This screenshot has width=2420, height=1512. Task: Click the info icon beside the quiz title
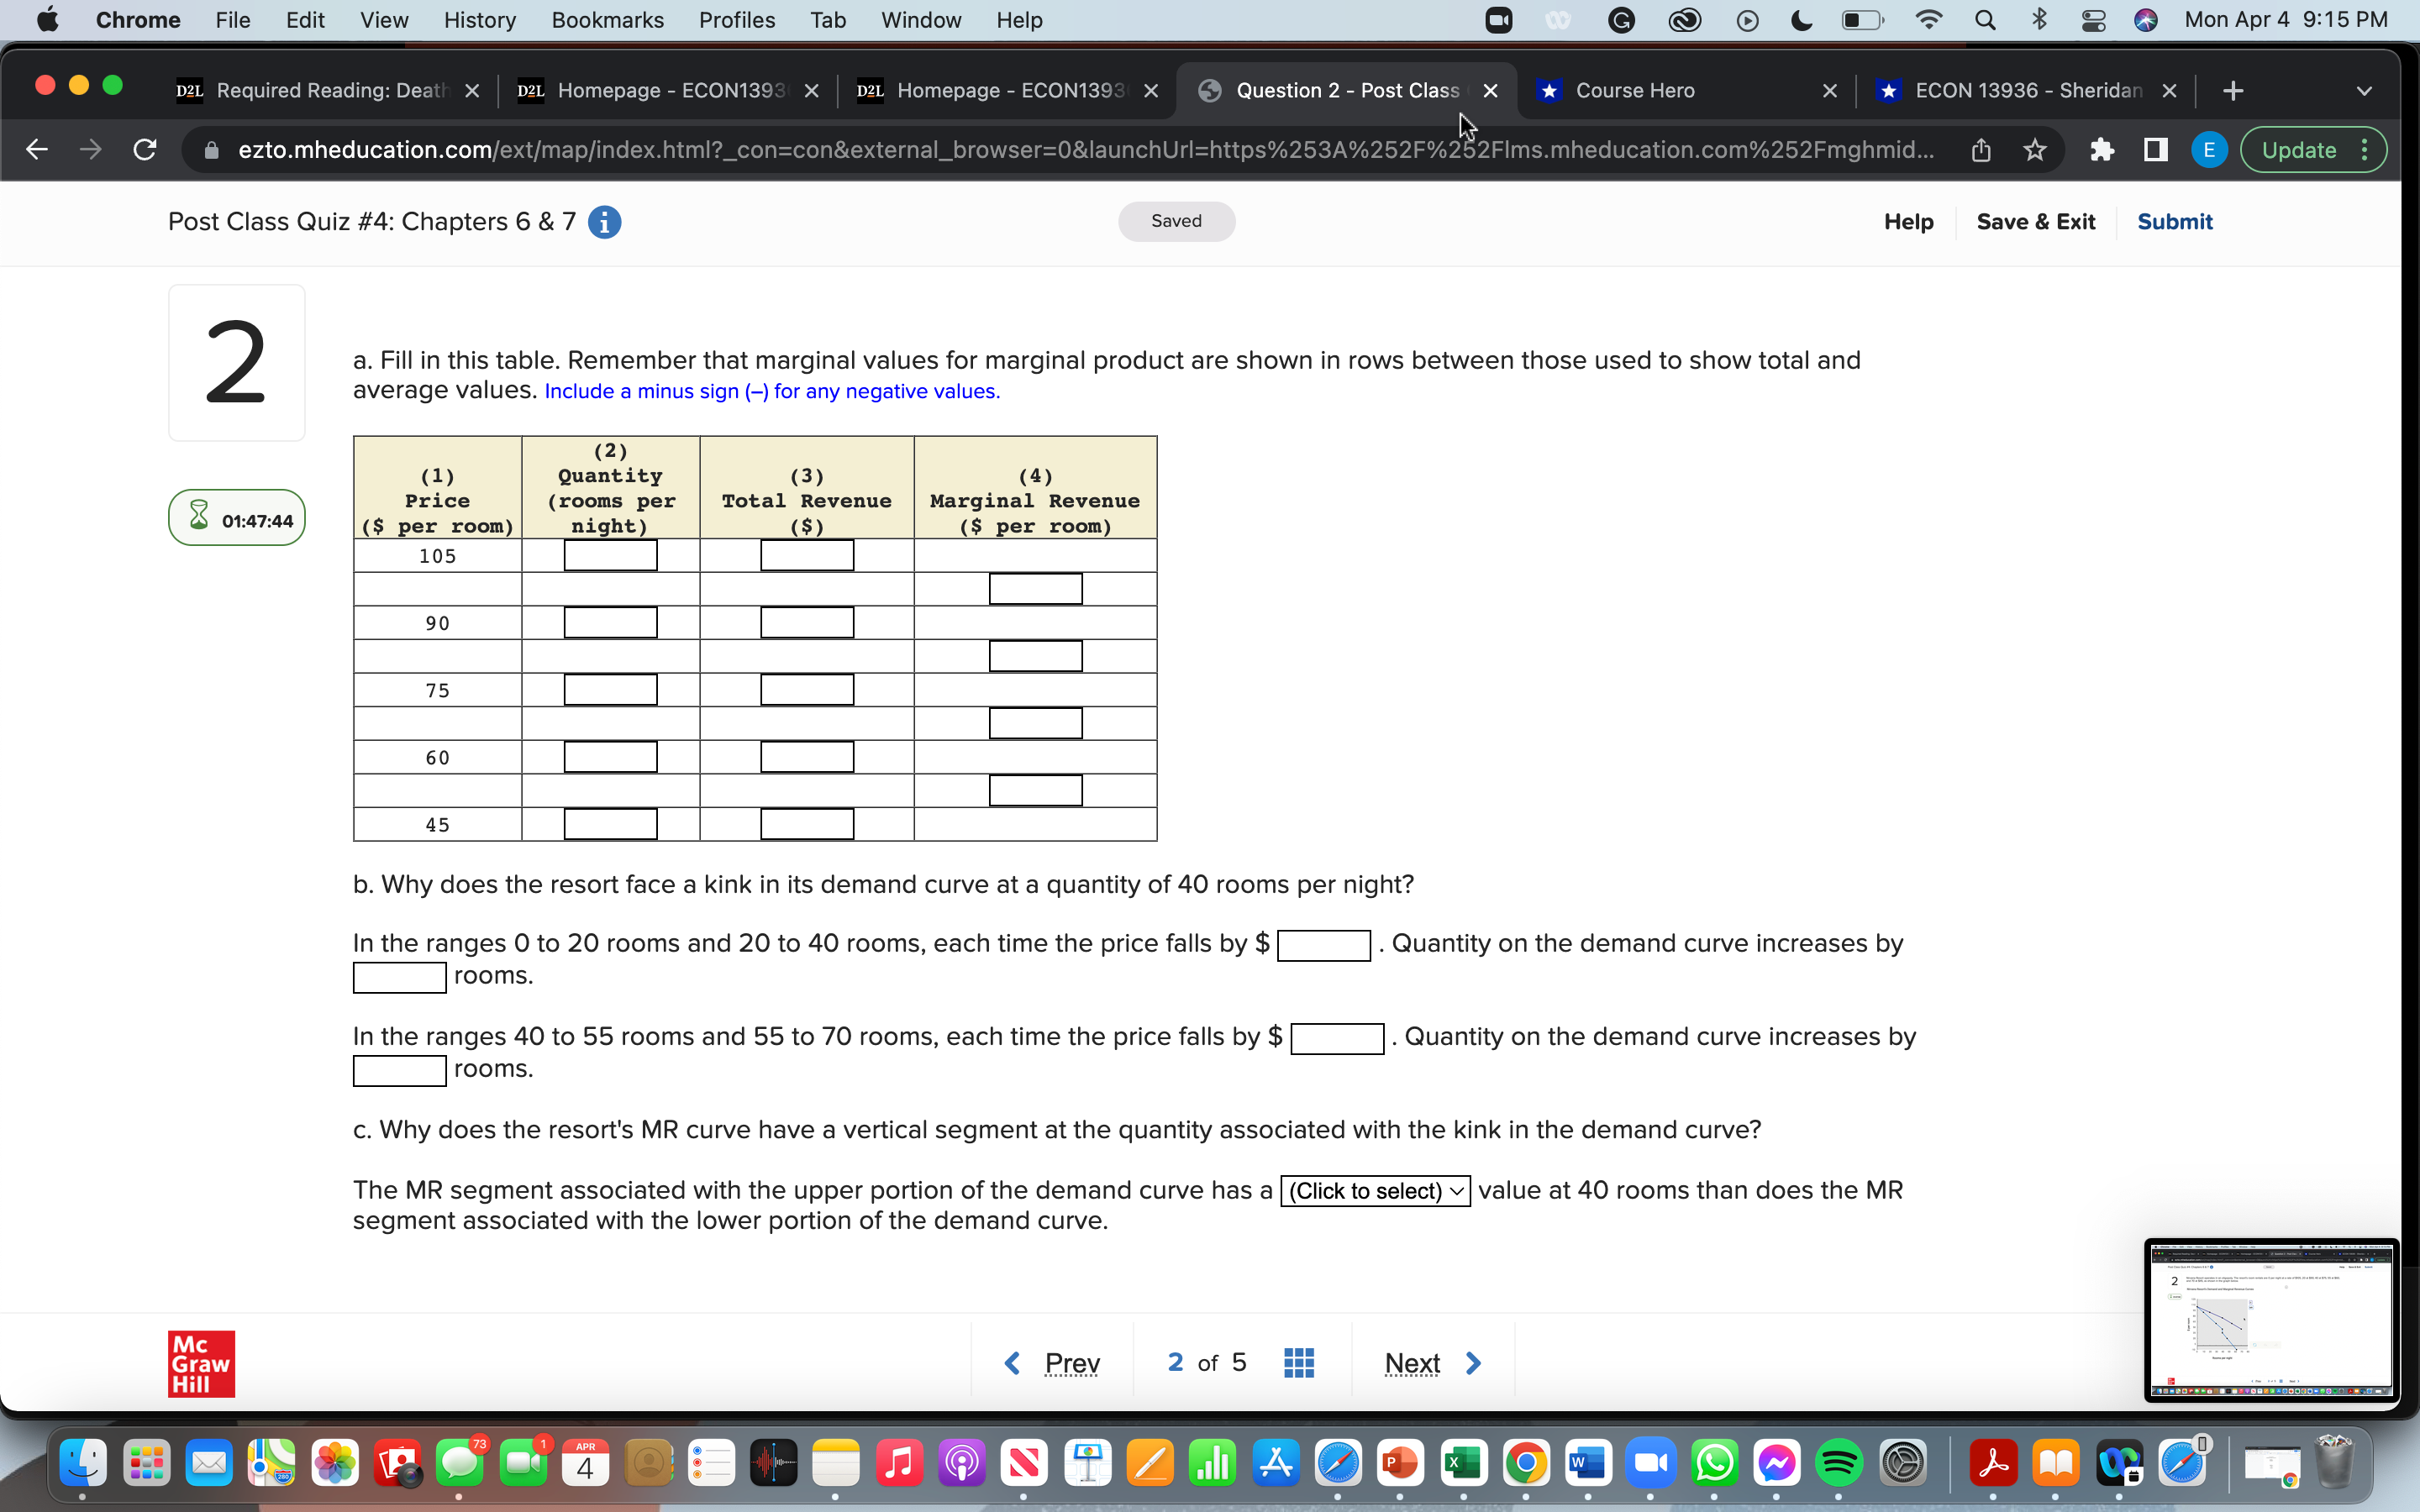click(604, 222)
